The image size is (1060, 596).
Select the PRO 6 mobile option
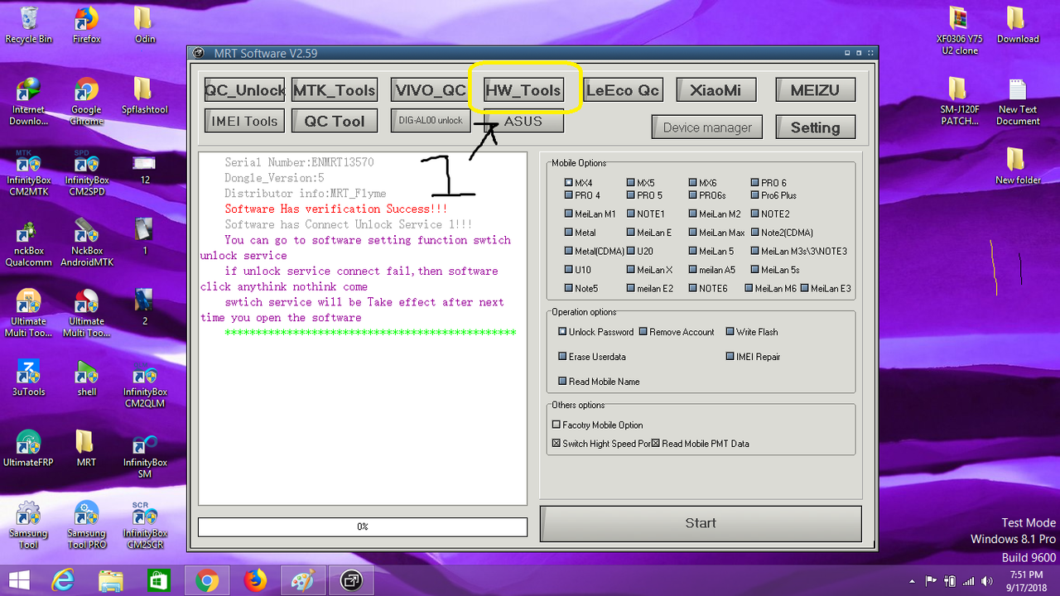(x=768, y=183)
